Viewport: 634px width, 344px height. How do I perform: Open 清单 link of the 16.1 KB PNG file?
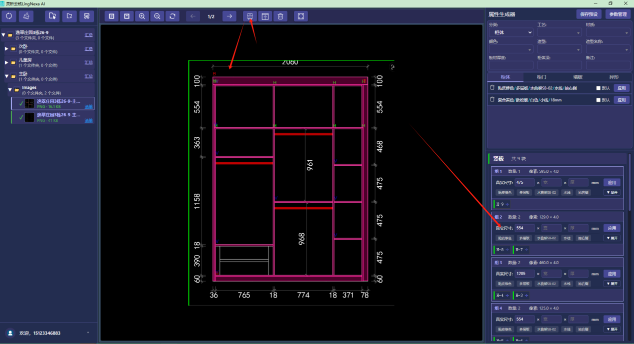click(x=88, y=106)
